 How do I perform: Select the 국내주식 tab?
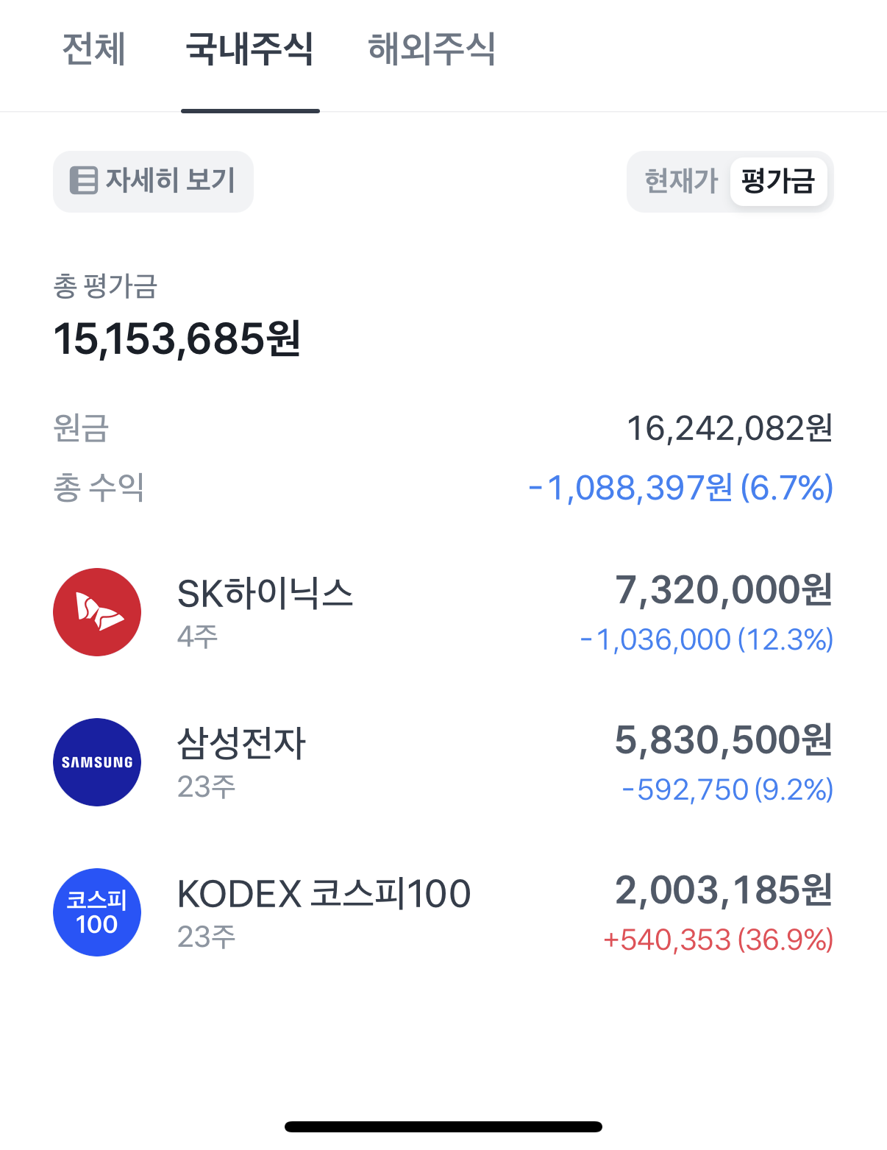point(250,49)
